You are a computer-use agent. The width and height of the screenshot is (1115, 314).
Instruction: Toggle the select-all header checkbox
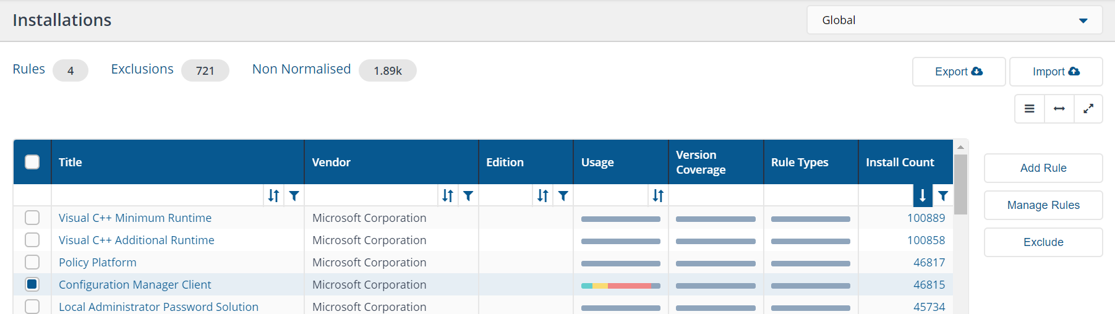pos(32,162)
